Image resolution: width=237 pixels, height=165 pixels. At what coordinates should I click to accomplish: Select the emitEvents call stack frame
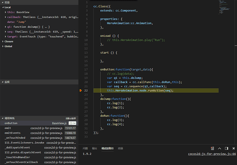pos(39,133)
